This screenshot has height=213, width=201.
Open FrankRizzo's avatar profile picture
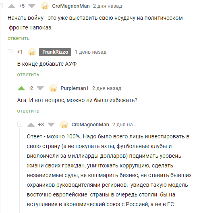click(x=32, y=52)
